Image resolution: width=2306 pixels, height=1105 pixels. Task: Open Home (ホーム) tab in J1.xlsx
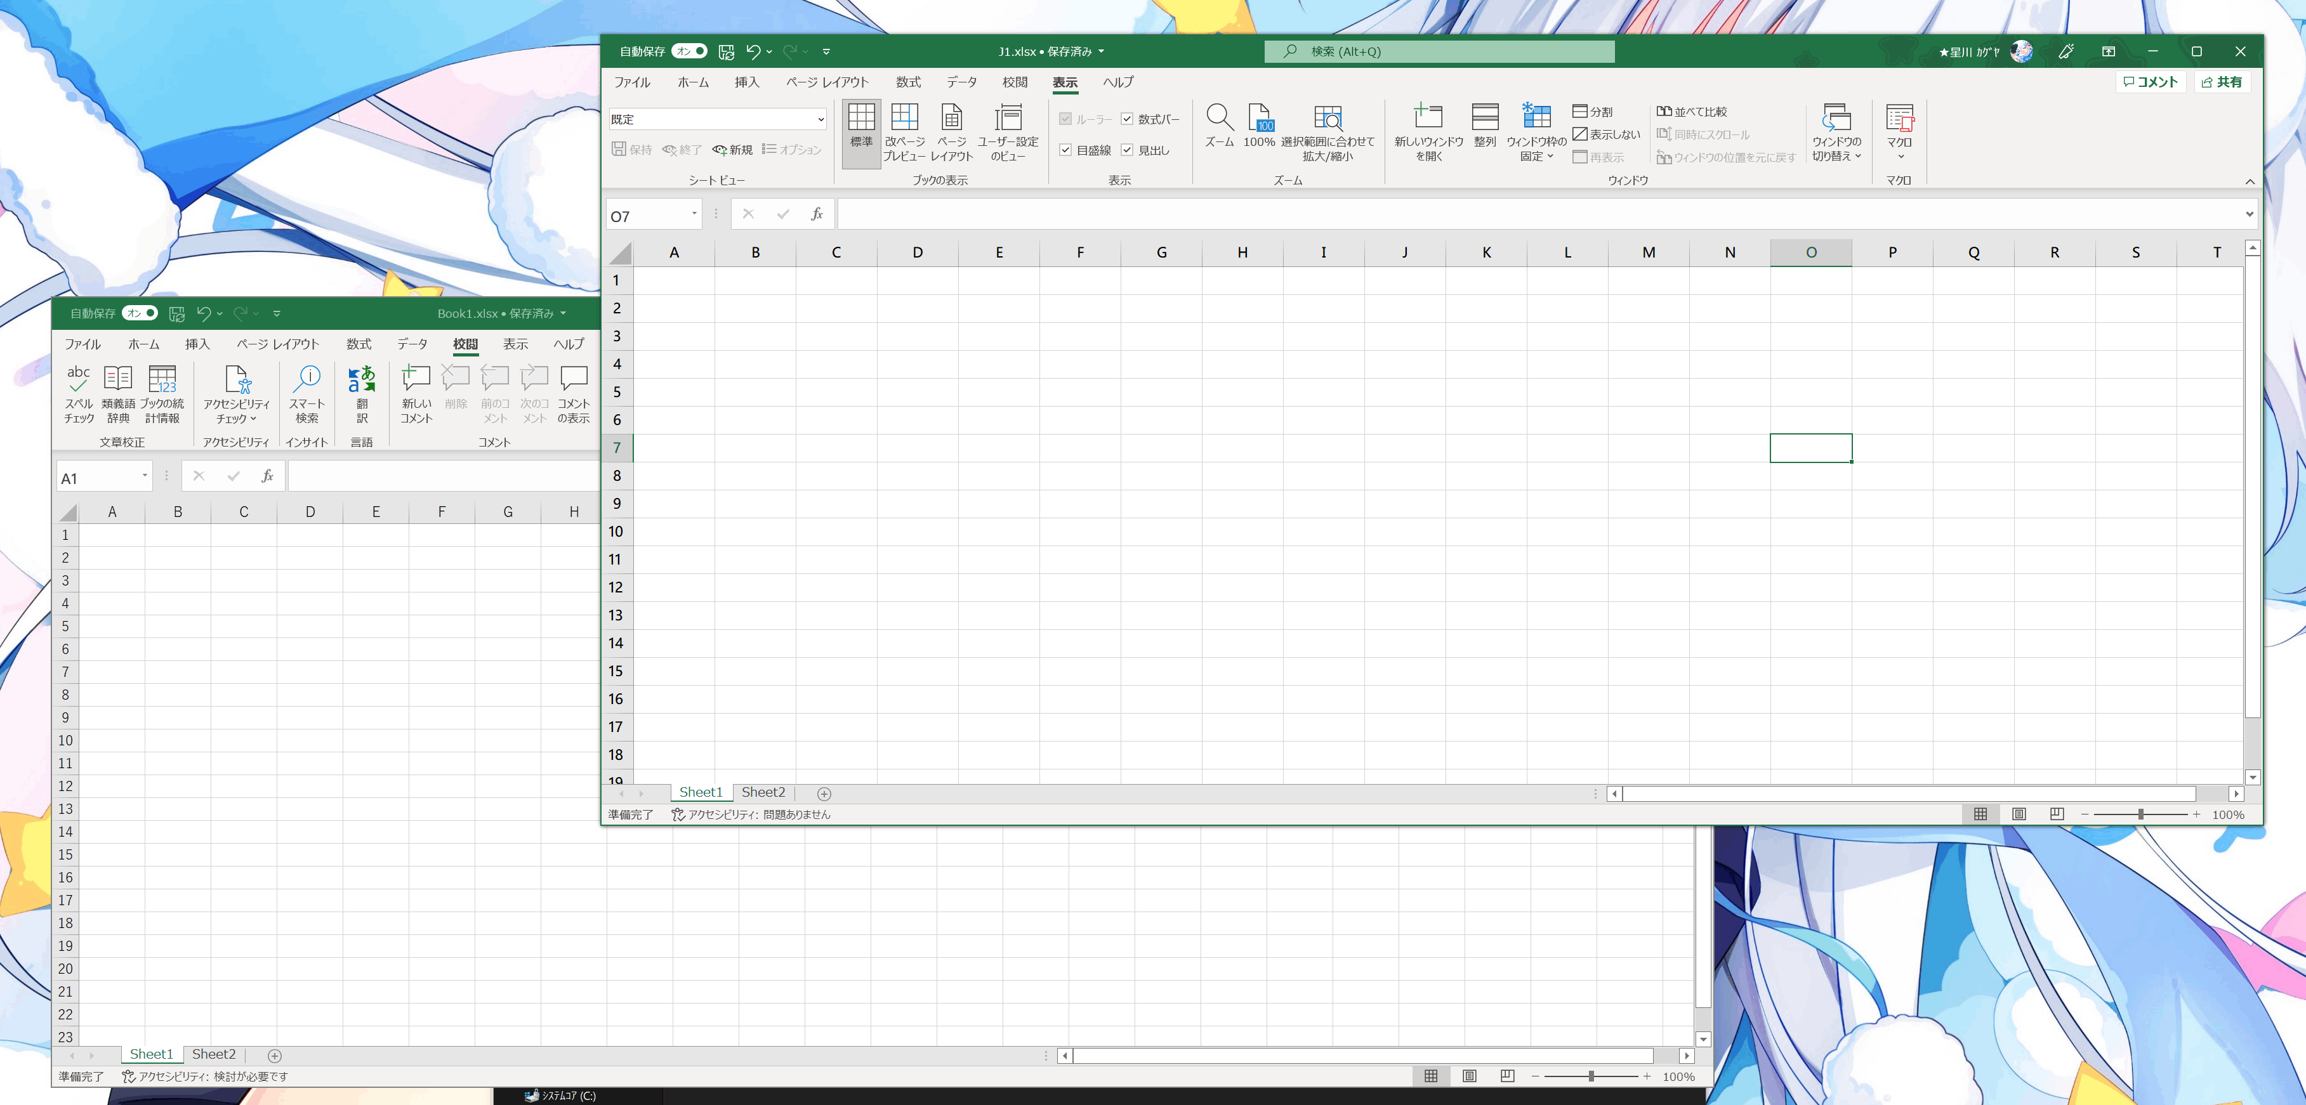[x=693, y=82]
